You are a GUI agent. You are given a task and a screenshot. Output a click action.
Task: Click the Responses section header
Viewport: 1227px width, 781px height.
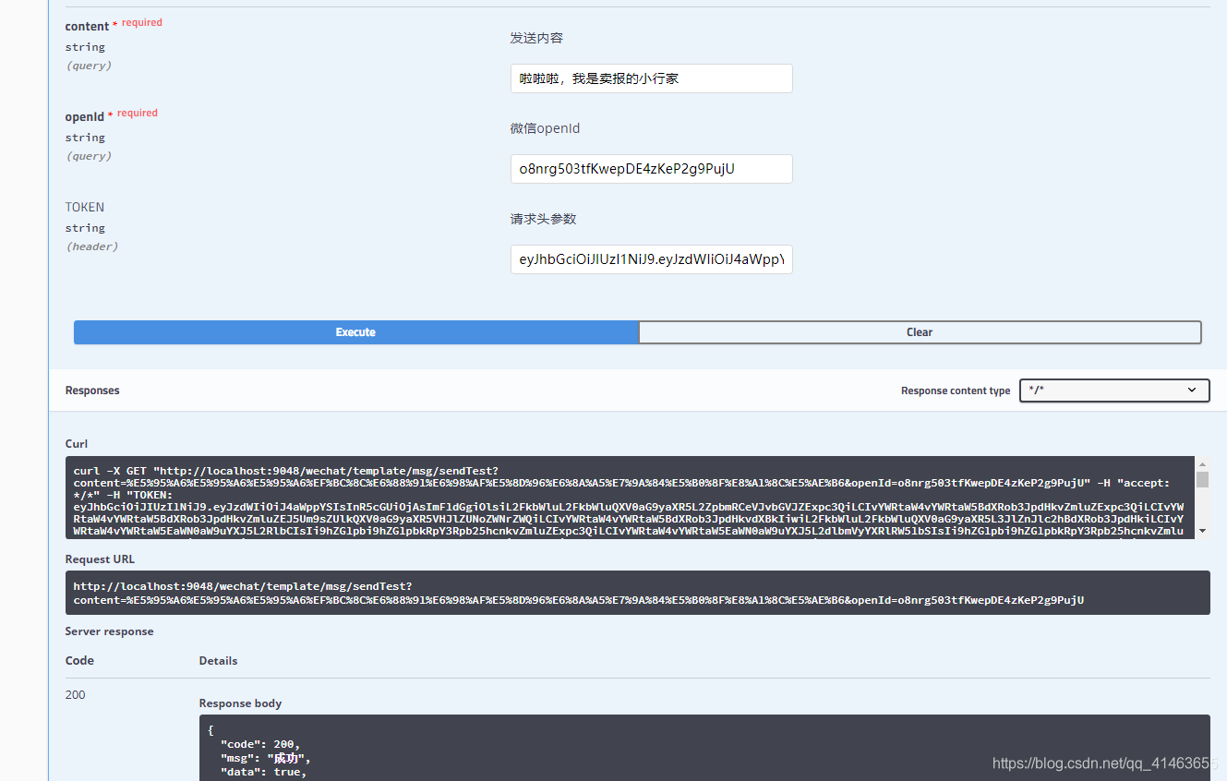[x=92, y=390]
